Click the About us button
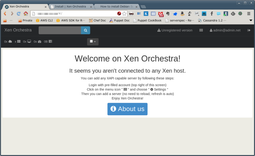 pos(127,109)
